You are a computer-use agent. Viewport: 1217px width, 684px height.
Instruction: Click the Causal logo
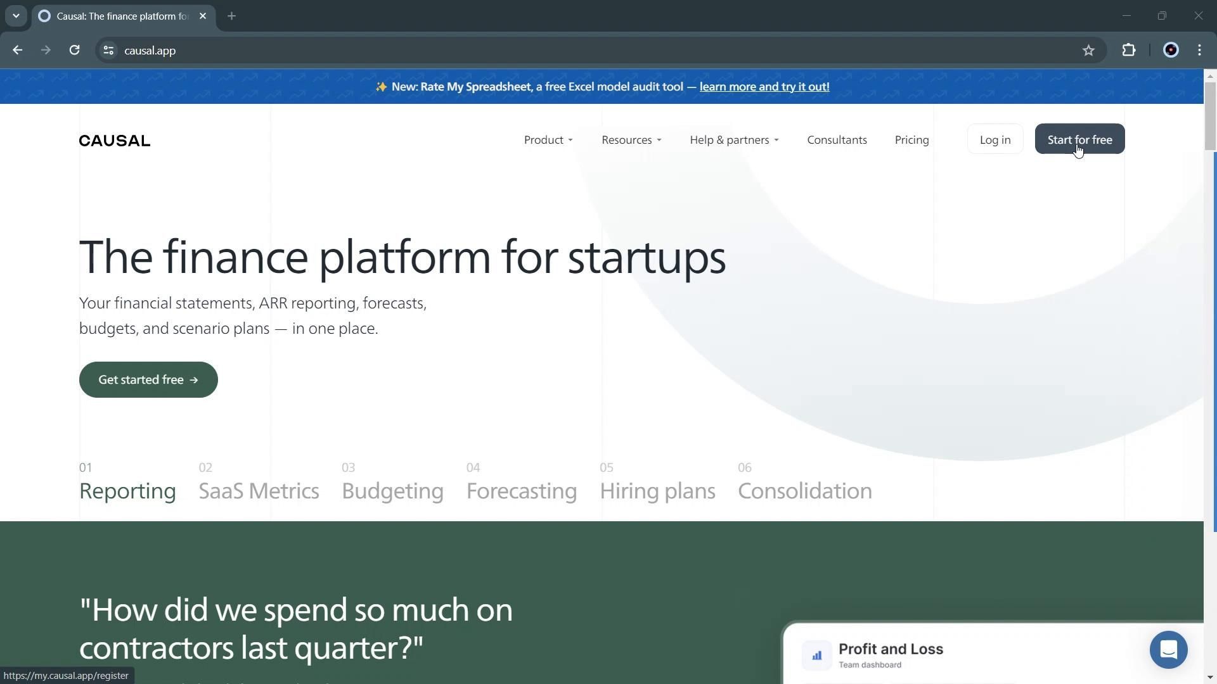pos(115,141)
